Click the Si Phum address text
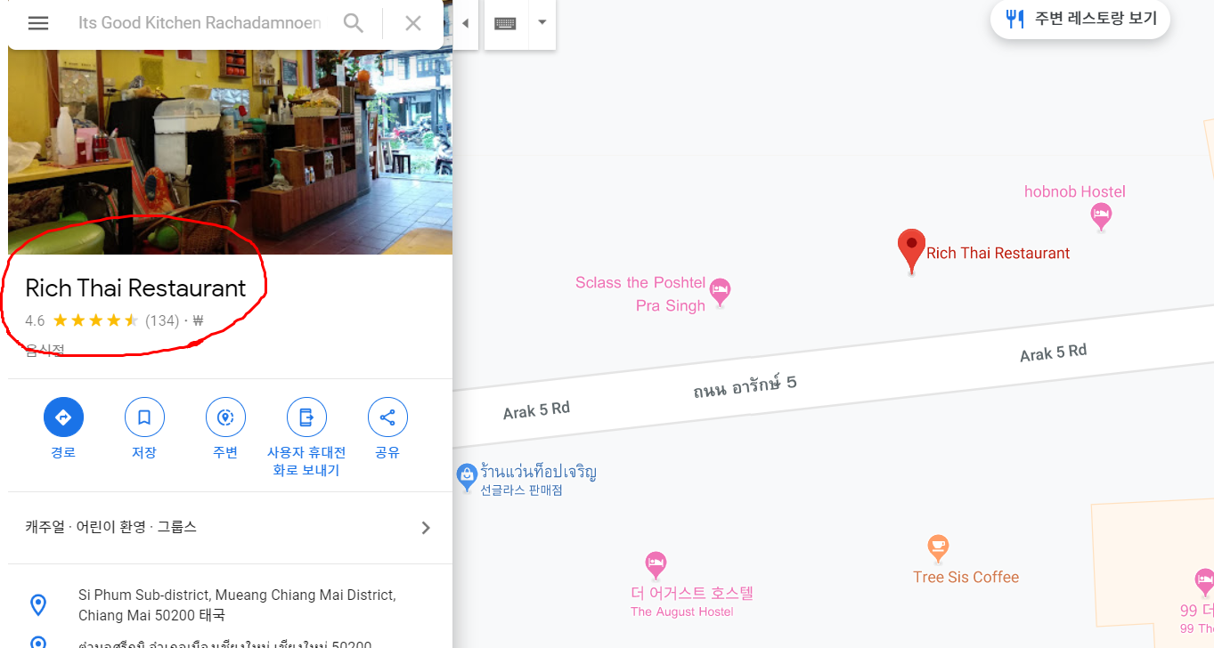Screen dimensions: 1214x648 click(237, 605)
